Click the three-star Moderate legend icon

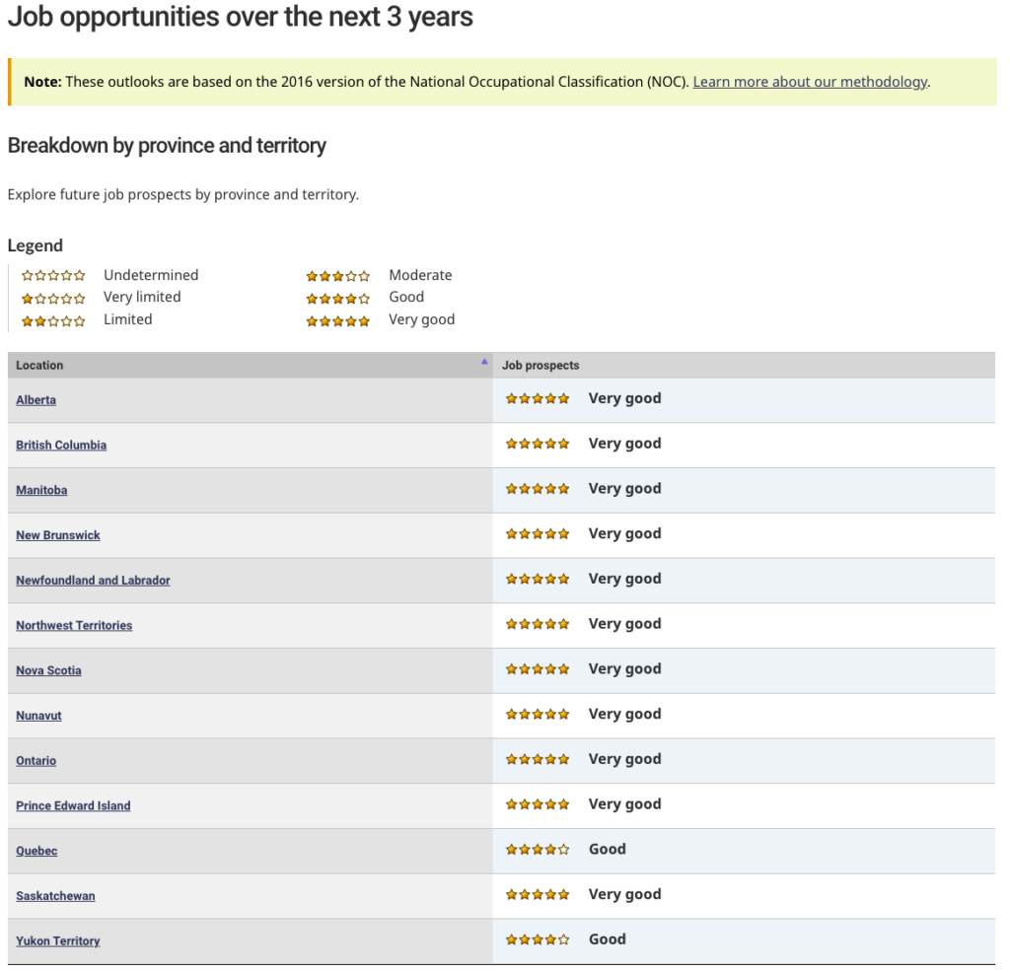[338, 276]
